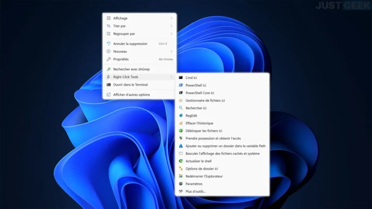Click the green check icon for Débloquer les fichiers
This screenshot has width=372, height=209.
181,131
